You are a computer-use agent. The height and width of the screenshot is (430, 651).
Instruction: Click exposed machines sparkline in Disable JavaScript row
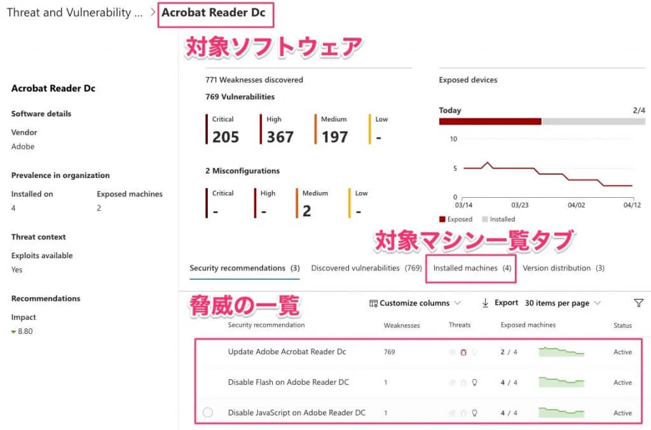coord(561,413)
